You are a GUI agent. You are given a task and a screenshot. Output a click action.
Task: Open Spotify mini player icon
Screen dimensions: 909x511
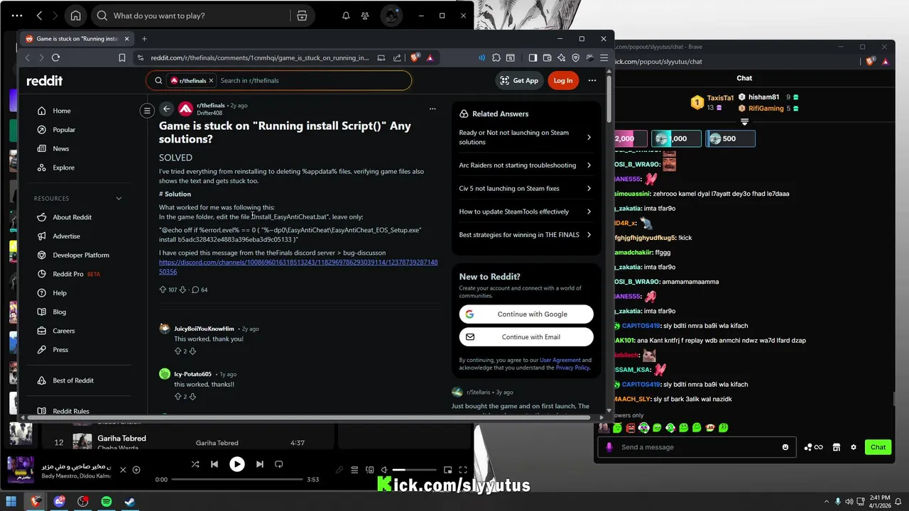pos(448,470)
